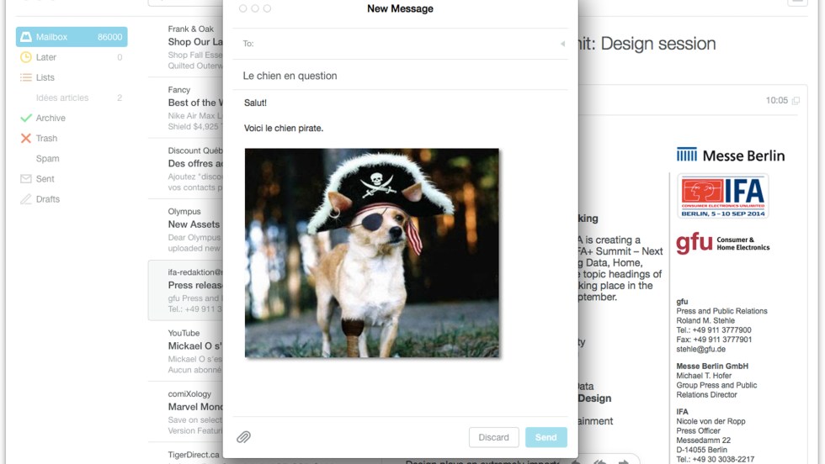Open the comiXology Marvel email
This screenshot has width=825, height=464.
194,407
